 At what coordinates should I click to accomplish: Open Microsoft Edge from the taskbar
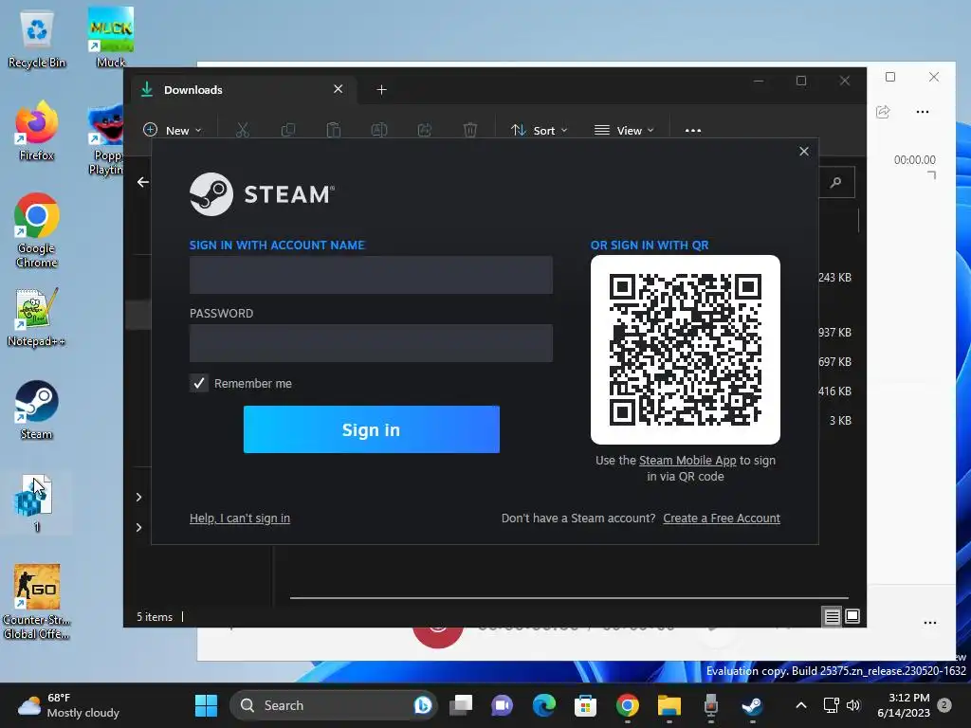[x=544, y=705]
